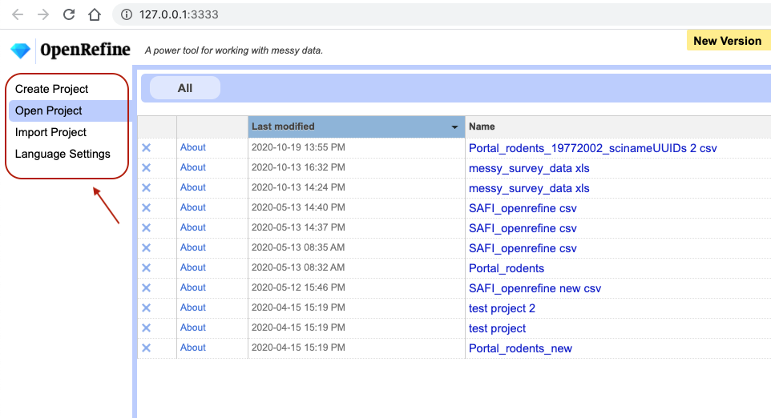Screen dimensions: 771x418
Task: Delete SAFI_openrefine csv modified 14:40 PM
Action: point(147,207)
